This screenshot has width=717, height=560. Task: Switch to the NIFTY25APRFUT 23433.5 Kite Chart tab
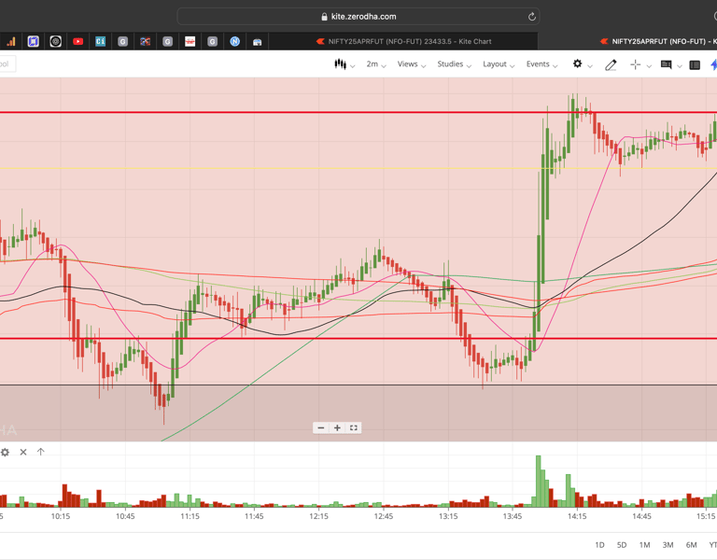(x=403, y=41)
